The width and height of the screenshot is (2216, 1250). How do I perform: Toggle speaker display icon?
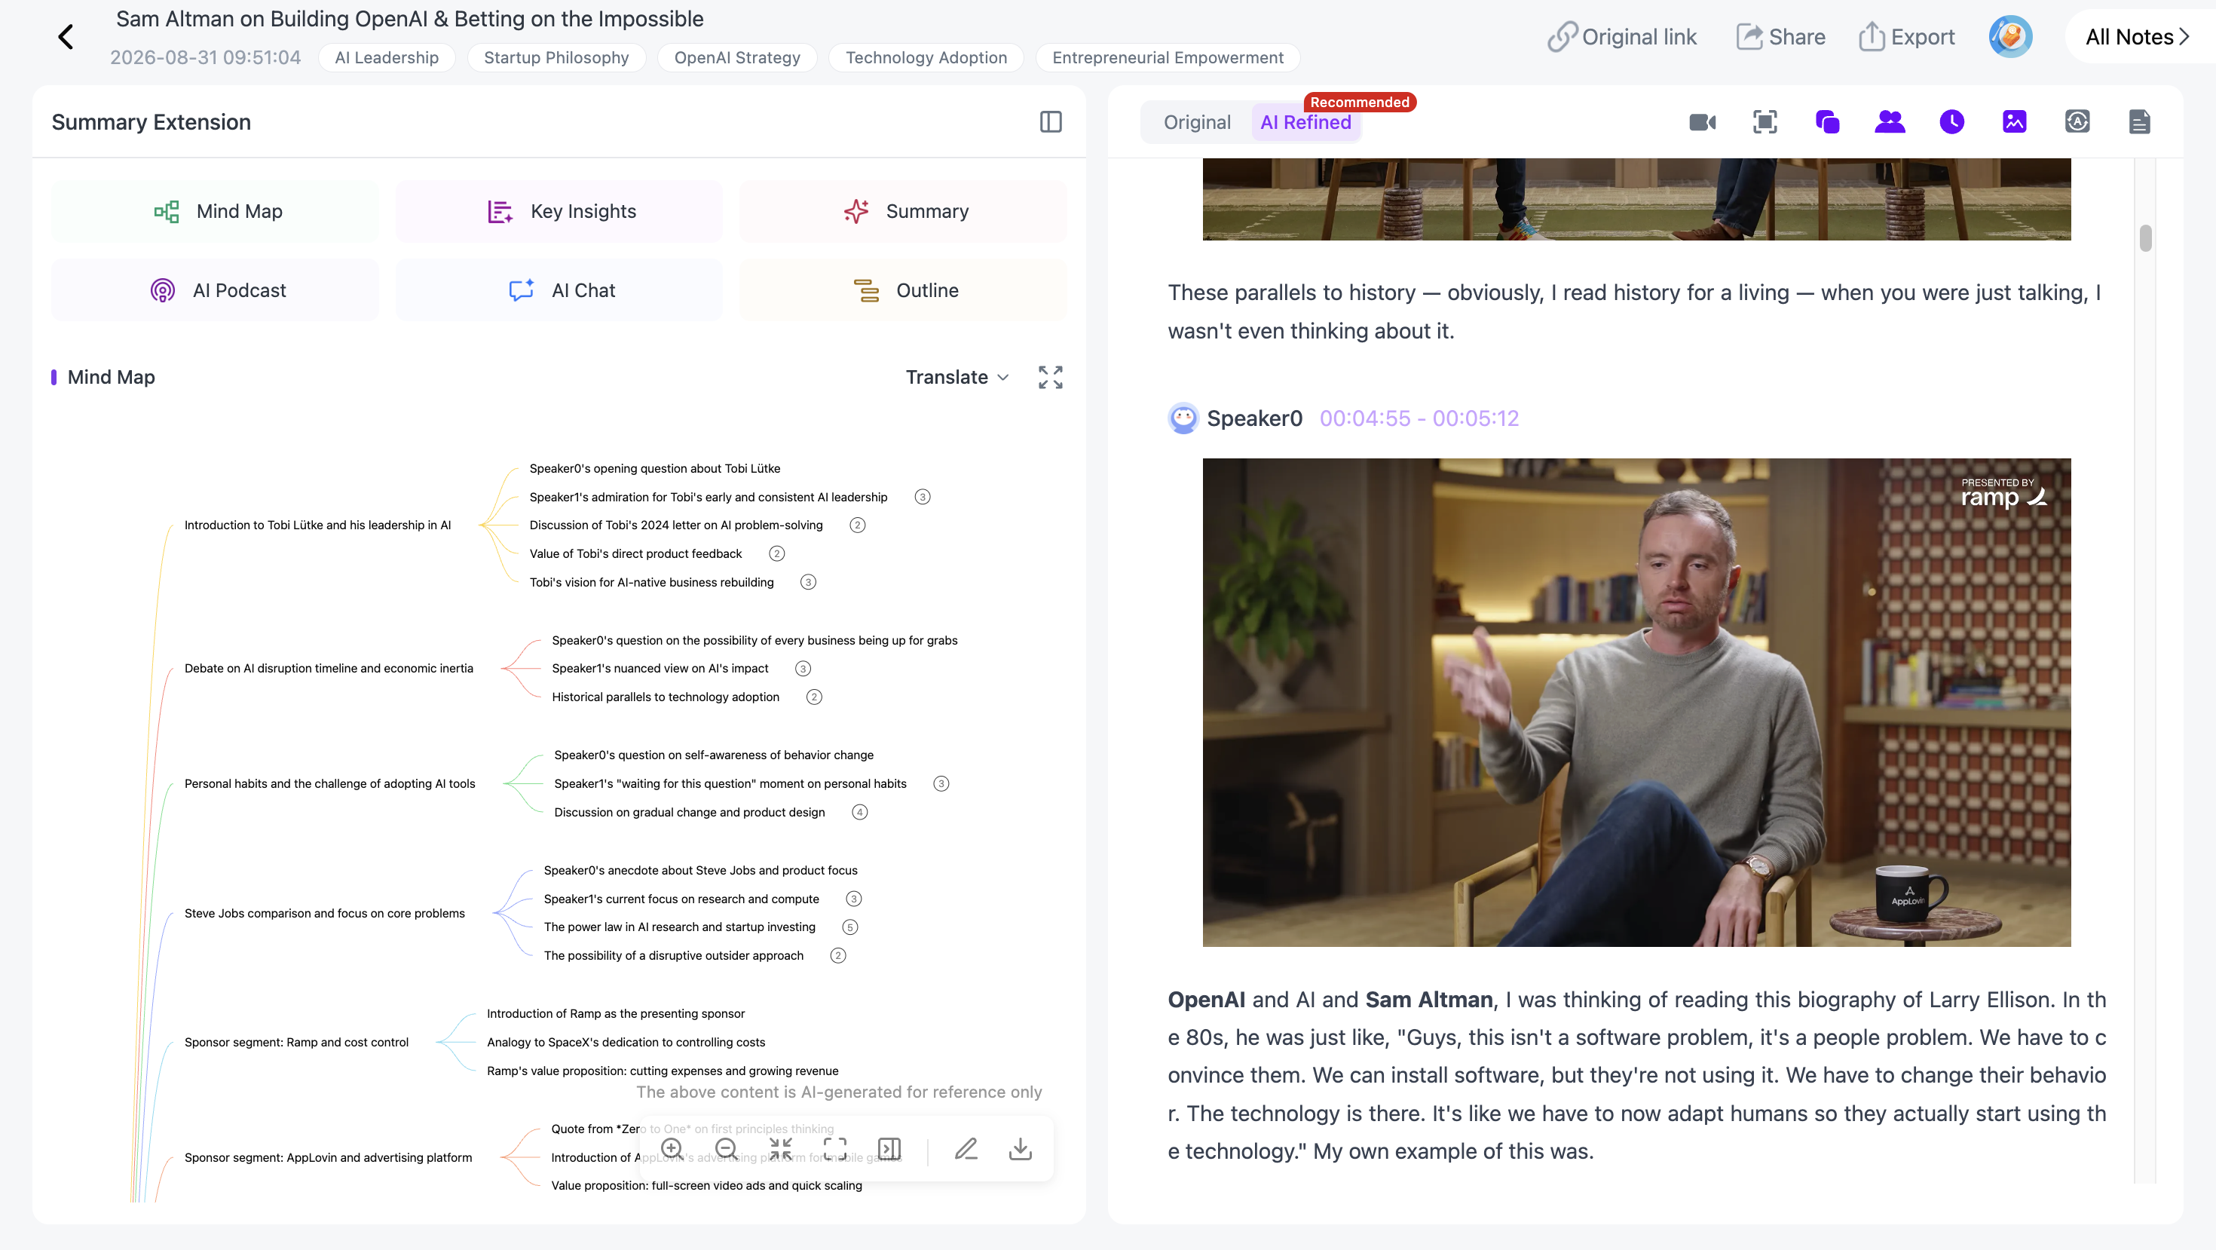click(1889, 122)
